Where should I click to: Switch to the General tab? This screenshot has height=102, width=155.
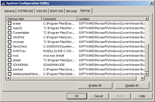click(x=9, y=11)
